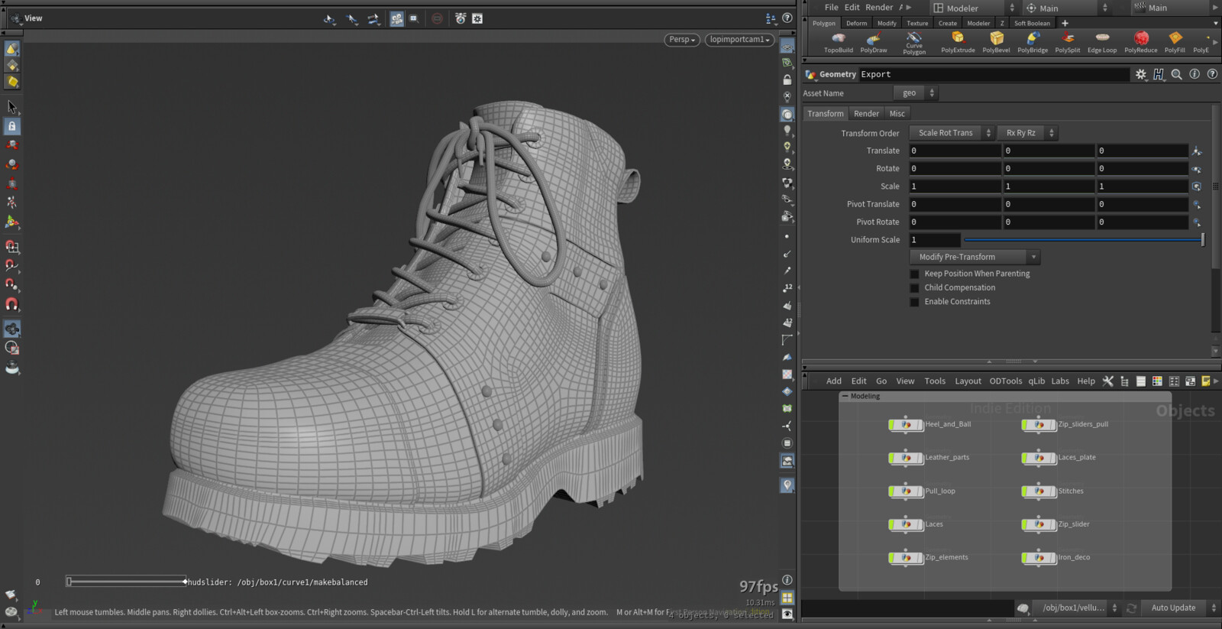Collapse the Modeling network box

(845, 396)
